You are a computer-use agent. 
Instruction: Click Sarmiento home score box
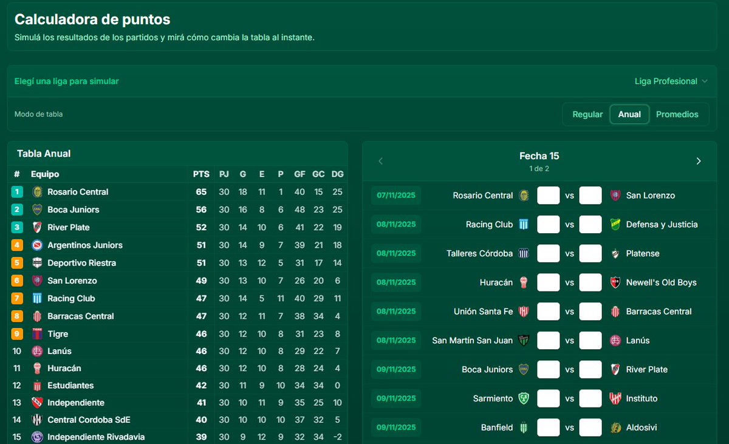point(549,398)
